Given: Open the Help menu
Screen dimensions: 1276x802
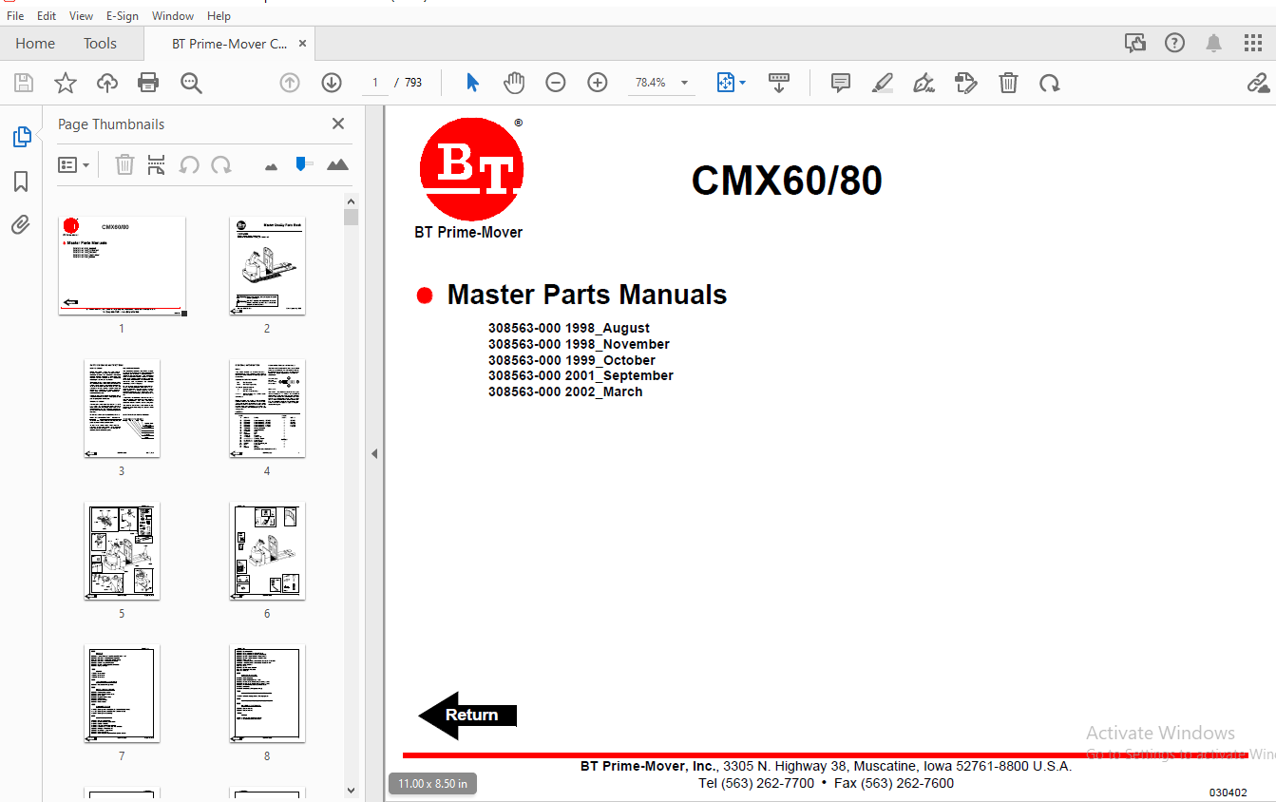Looking at the screenshot, I should tap(219, 16).
